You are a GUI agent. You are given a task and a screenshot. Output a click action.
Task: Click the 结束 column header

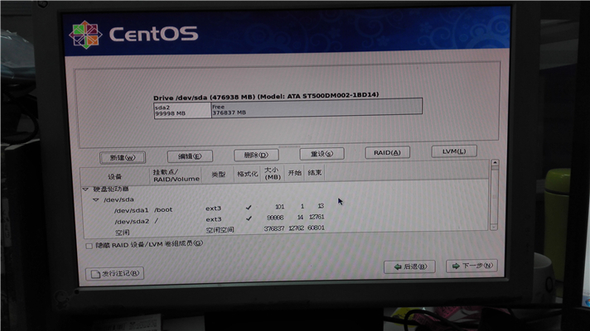tap(314, 172)
